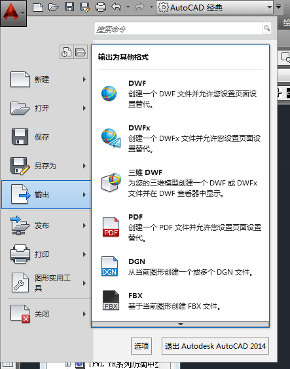This screenshot has height=369, width=290.
Task: Export to FBX file option
Action: [x=180, y=301]
